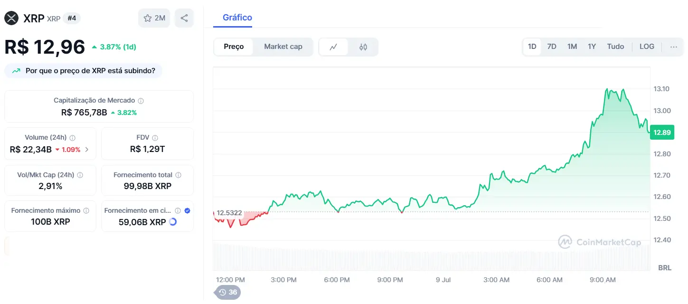Open the BRL currency selector
Image resolution: width=688 pixels, height=304 pixels.
pyautogui.click(x=665, y=267)
